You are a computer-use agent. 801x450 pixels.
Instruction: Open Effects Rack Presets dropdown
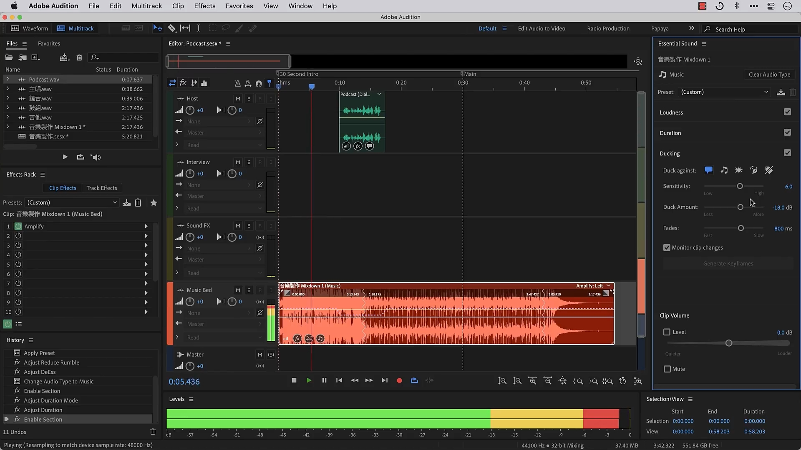point(72,202)
